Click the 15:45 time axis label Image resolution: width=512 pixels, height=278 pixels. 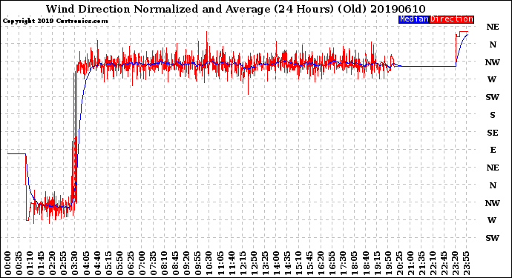click(x=310, y=263)
